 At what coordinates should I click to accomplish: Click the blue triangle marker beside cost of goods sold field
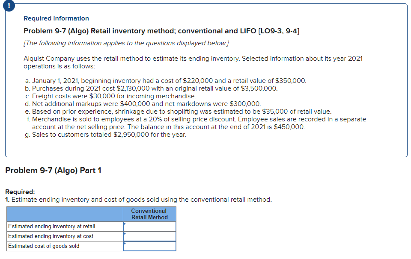(125, 244)
